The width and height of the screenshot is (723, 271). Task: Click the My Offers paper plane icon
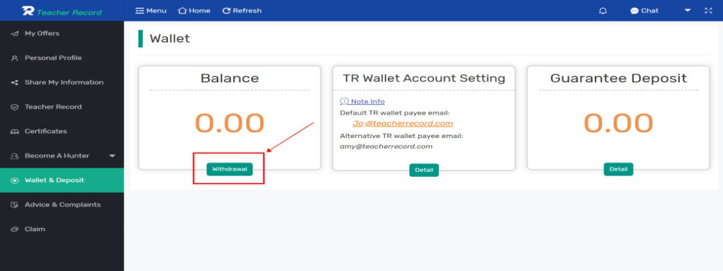(15, 34)
